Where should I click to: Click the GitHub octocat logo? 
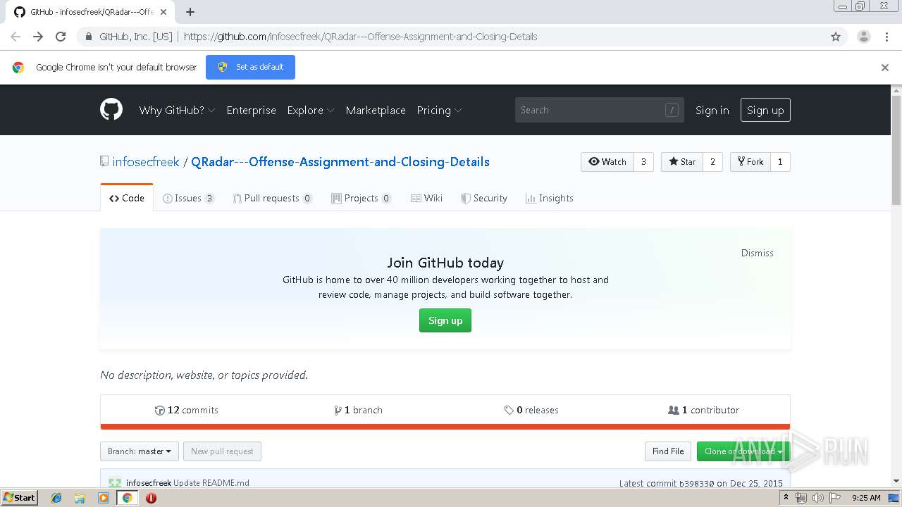click(x=111, y=110)
